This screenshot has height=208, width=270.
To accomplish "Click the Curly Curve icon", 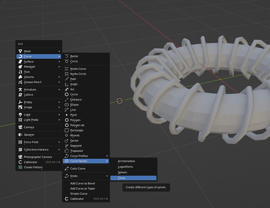I will pyautogui.click(x=66, y=168).
